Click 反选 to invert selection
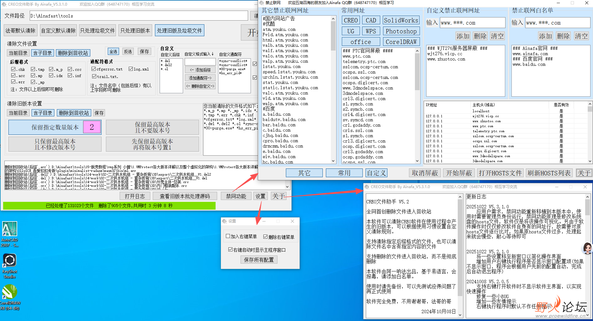 (x=128, y=51)
